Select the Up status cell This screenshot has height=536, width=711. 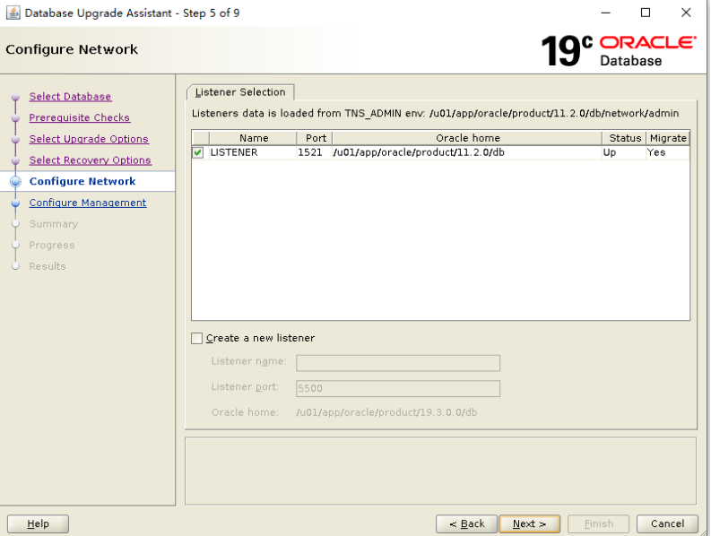click(x=624, y=152)
